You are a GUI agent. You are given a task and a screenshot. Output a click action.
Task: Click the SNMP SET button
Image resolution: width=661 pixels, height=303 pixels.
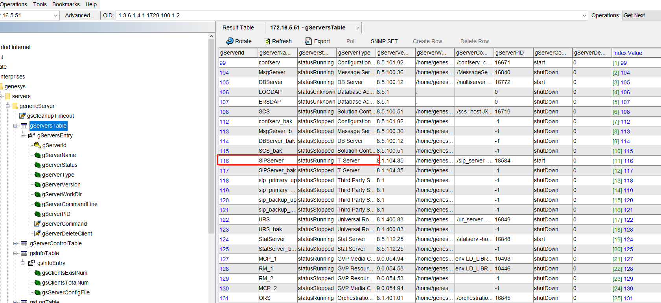pyautogui.click(x=384, y=41)
